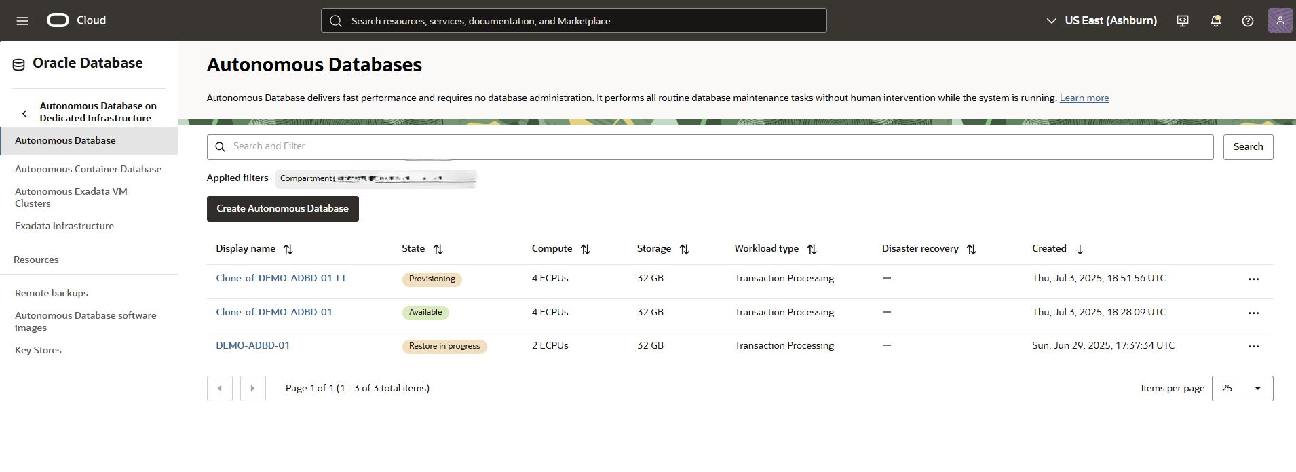Go to next page arrow
The width and height of the screenshot is (1296, 472).
[253, 389]
